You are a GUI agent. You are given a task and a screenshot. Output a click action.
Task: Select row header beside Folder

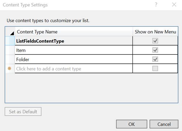click(10, 59)
